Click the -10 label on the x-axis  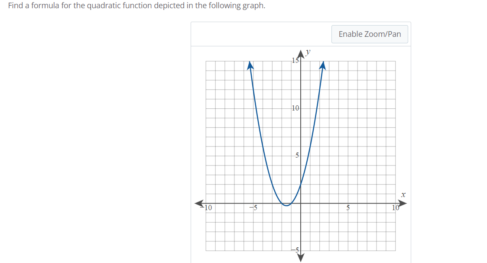(x=207, y=208)
